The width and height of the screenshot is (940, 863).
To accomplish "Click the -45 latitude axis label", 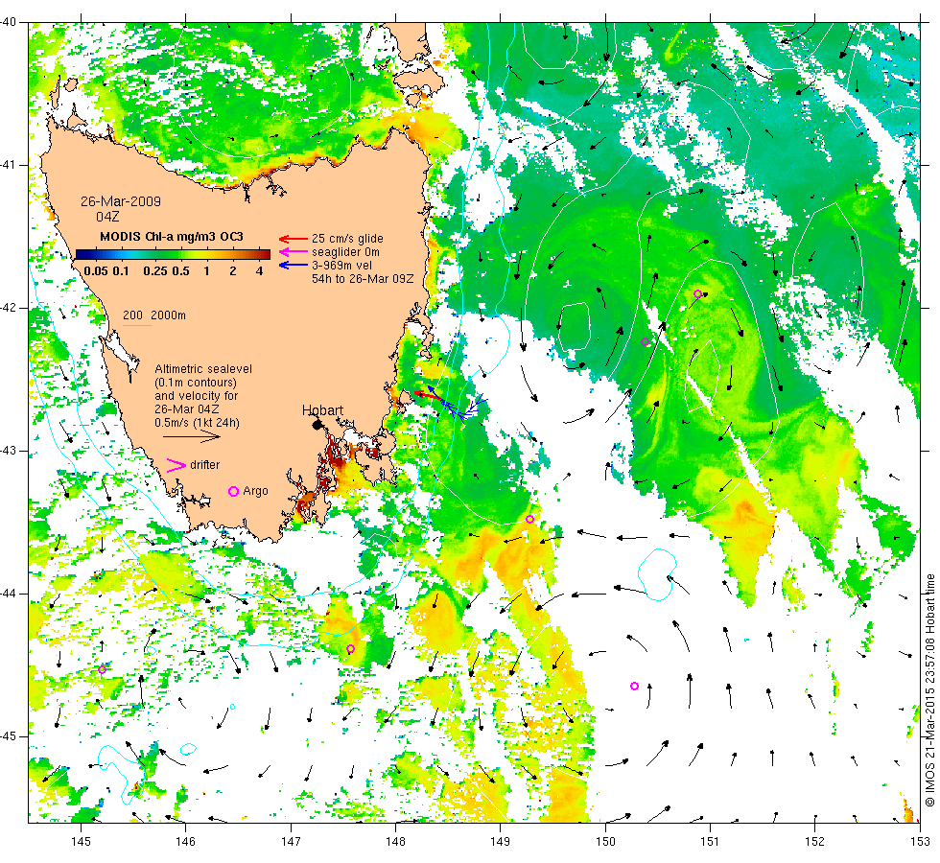I will [x=8, y=736].
